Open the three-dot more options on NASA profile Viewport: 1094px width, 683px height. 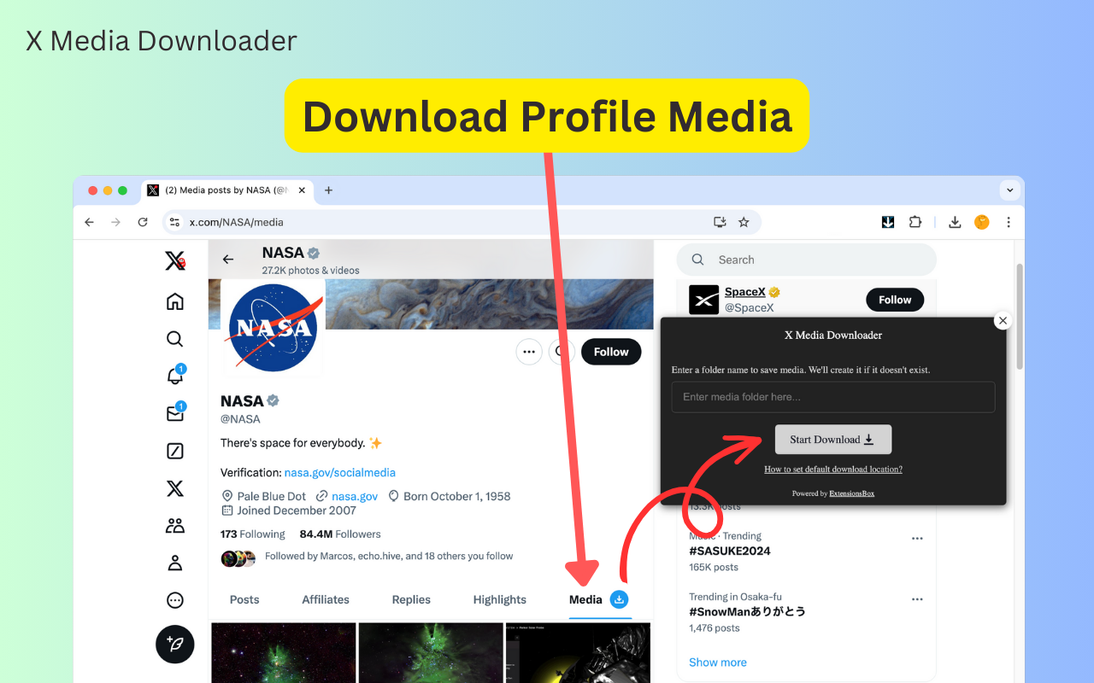pyautogui.click(x=529, y=352)
